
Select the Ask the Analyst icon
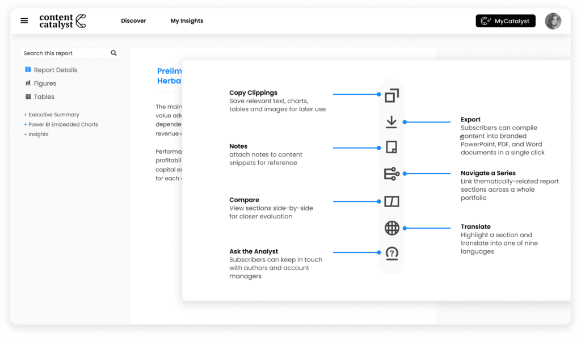391,254
